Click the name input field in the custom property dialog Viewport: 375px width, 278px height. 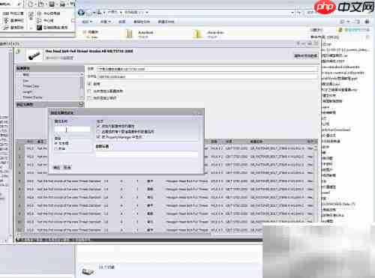[73, 129]
